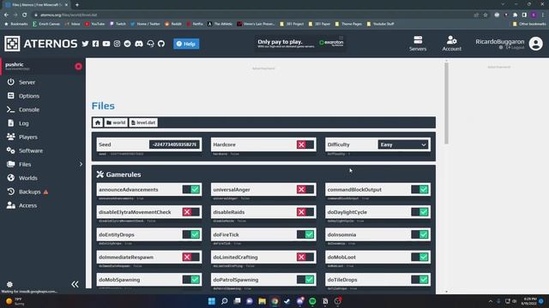Toggle doDaylightCycle gamerule
549x308 pixels.
(x=419, y=212)
